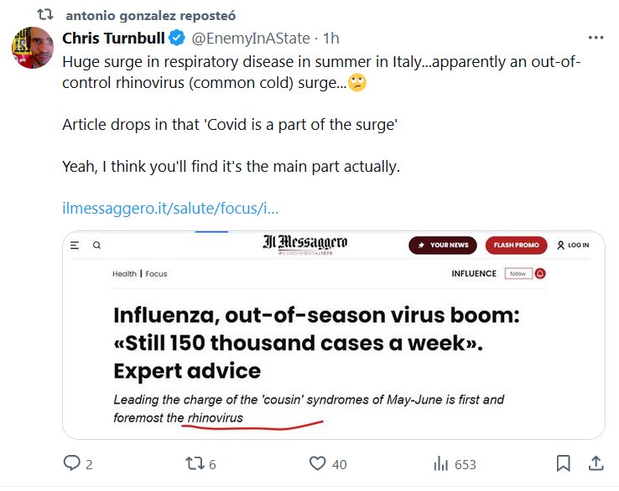The image size is (619, 491).
Task: Click the blue verified badge
Action: click(177, 38)
